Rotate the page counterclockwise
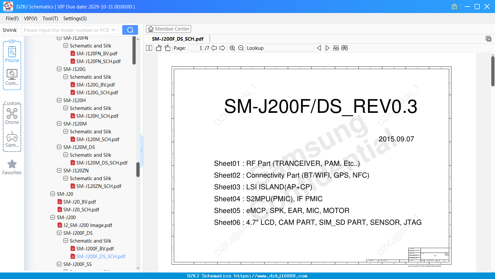Image resolution: width=495 pixels, height=279 pixels. click(159, 48)
